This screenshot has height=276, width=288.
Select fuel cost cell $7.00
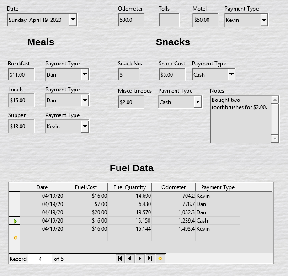pos(86,204)
